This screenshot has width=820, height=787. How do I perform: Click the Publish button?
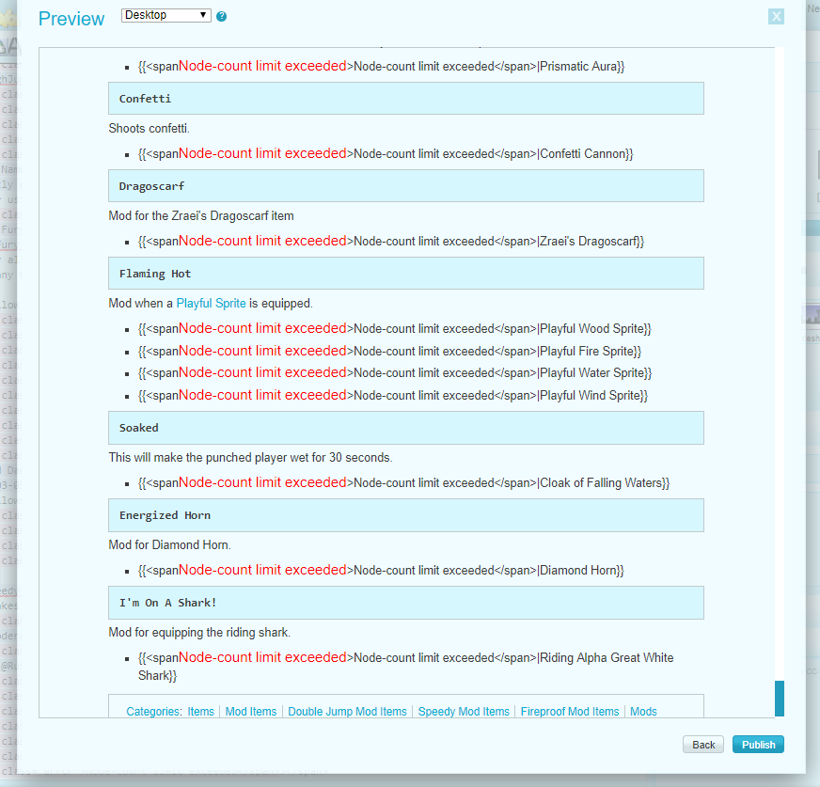tap(758, 745)
